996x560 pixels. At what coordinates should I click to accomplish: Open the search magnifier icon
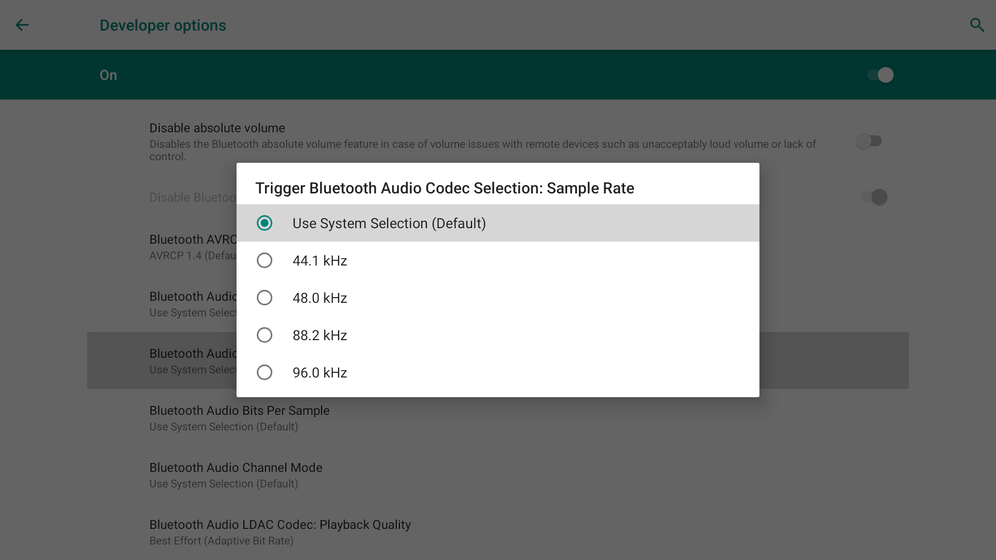tap(977, 25)
